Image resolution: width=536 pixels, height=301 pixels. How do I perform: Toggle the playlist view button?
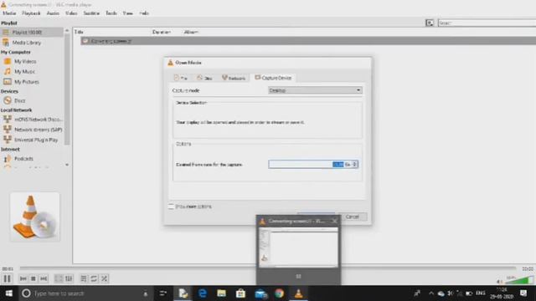pos(84,278)
